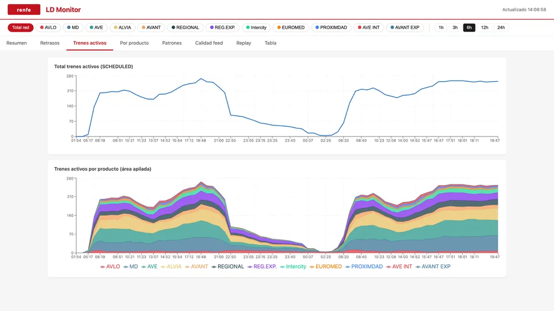The width and height of the screenshot is (554, 311).
Task: Choose the 24h time range
Action: coord(501,28)
